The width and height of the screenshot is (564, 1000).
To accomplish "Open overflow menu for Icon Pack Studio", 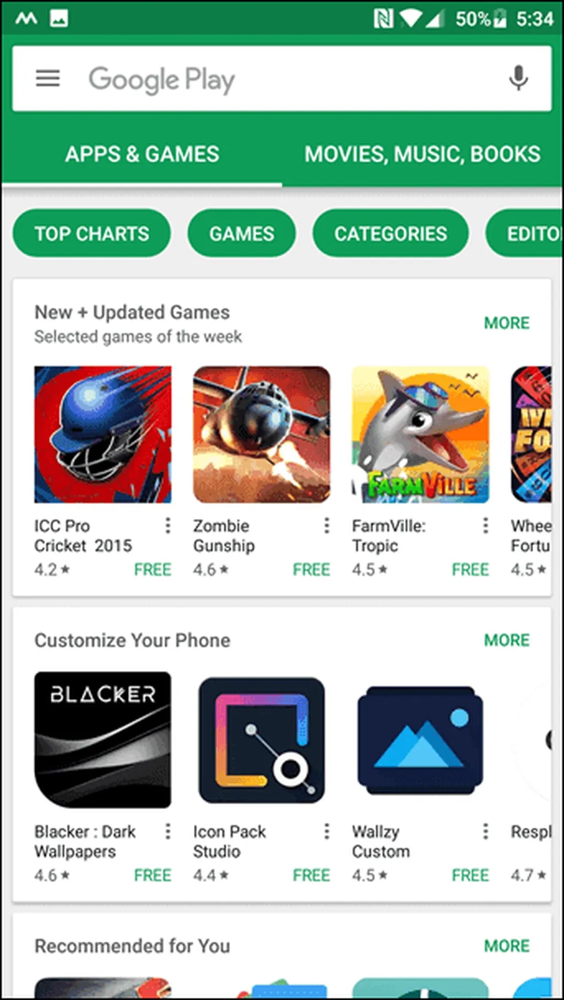I will (x=327, y=831).
